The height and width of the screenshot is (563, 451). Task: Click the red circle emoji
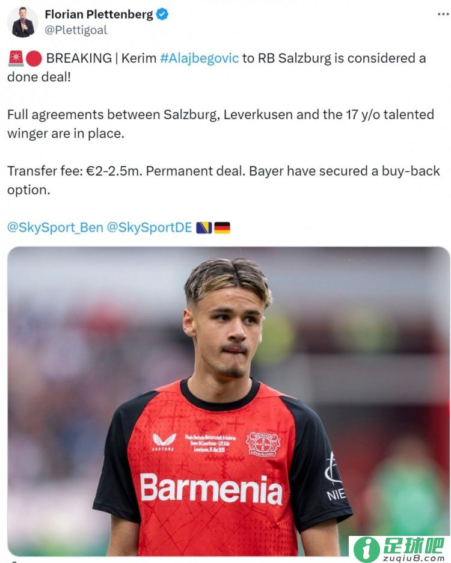(34, 58)
